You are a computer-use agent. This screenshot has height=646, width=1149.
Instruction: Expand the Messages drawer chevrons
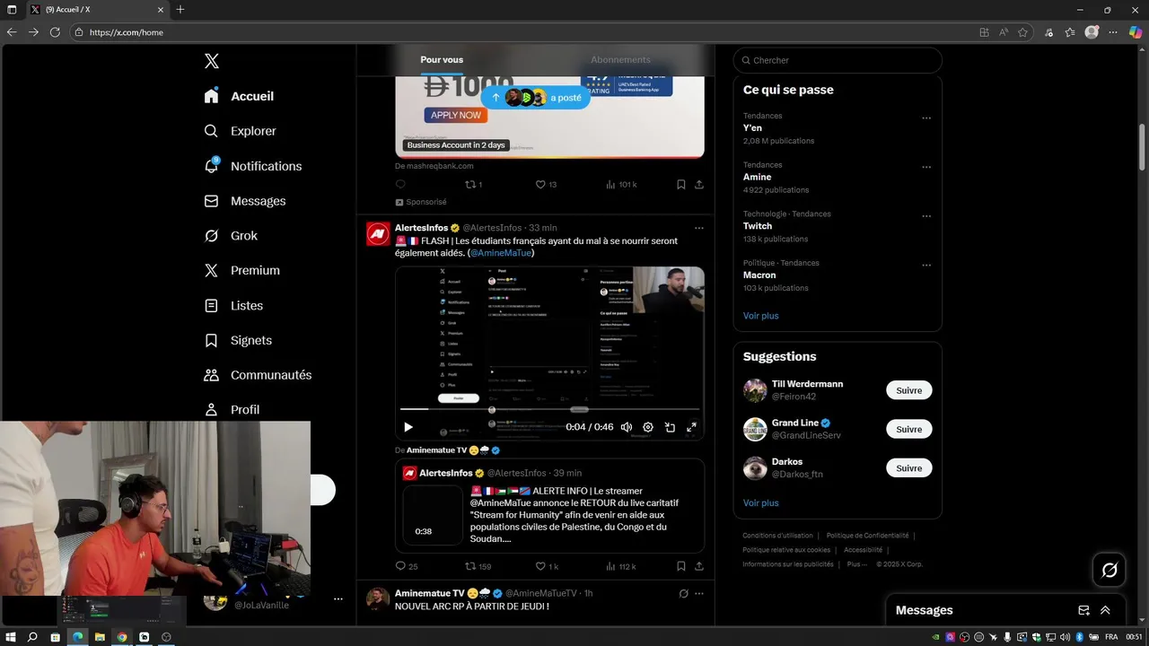1105,610
